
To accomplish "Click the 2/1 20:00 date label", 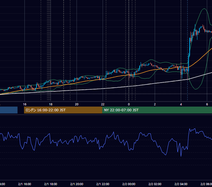I will [77, 184].
